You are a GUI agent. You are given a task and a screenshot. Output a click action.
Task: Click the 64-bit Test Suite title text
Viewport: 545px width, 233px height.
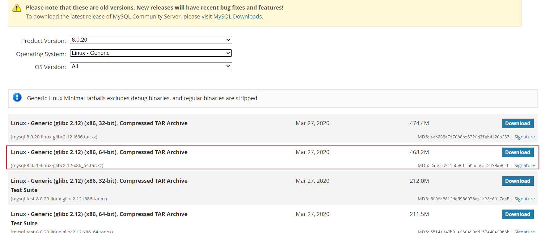(x=99, y=219)
